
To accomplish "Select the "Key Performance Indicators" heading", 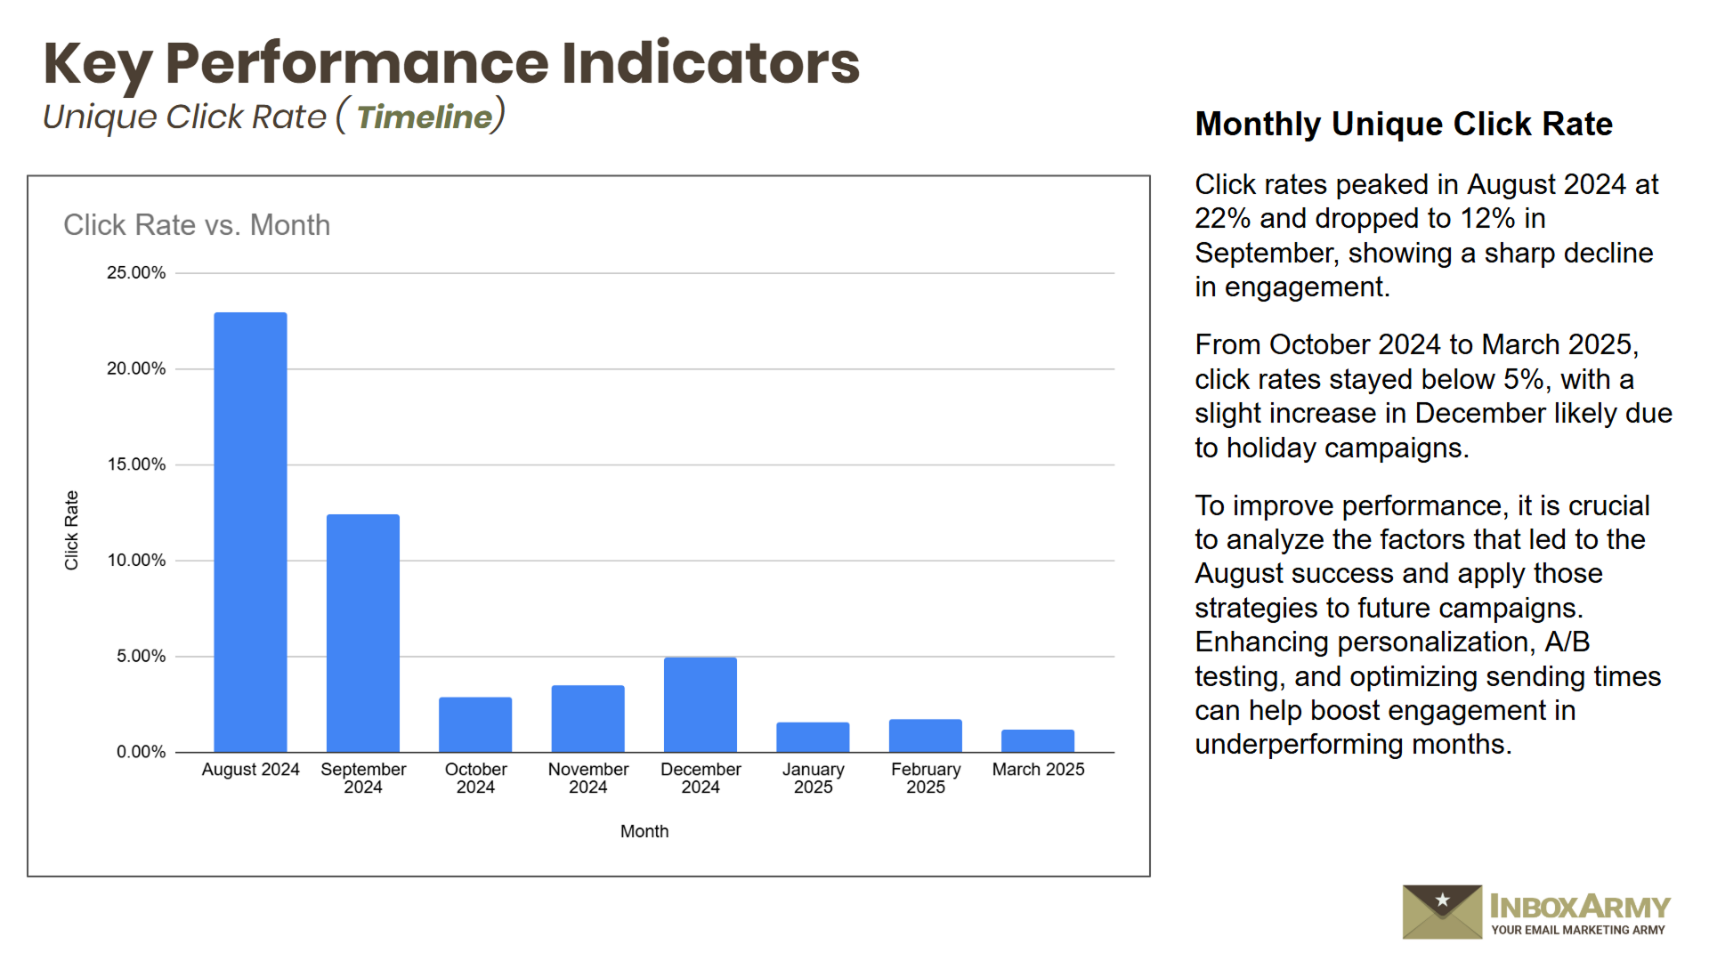I will pos(451,63).
